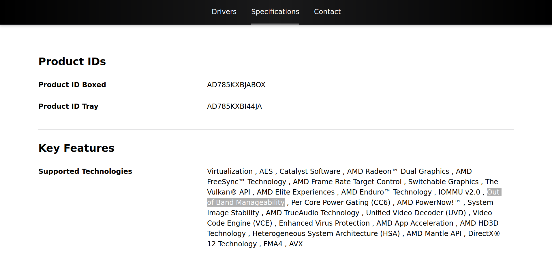Viewport: 552px width, 259px height.
Task: Click AMD Elite Experiences text
Action: click(296, 192)
